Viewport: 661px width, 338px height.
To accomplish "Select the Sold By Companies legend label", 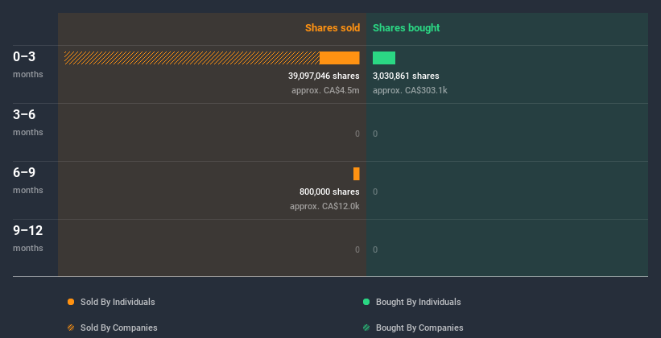I will [119, 328].
